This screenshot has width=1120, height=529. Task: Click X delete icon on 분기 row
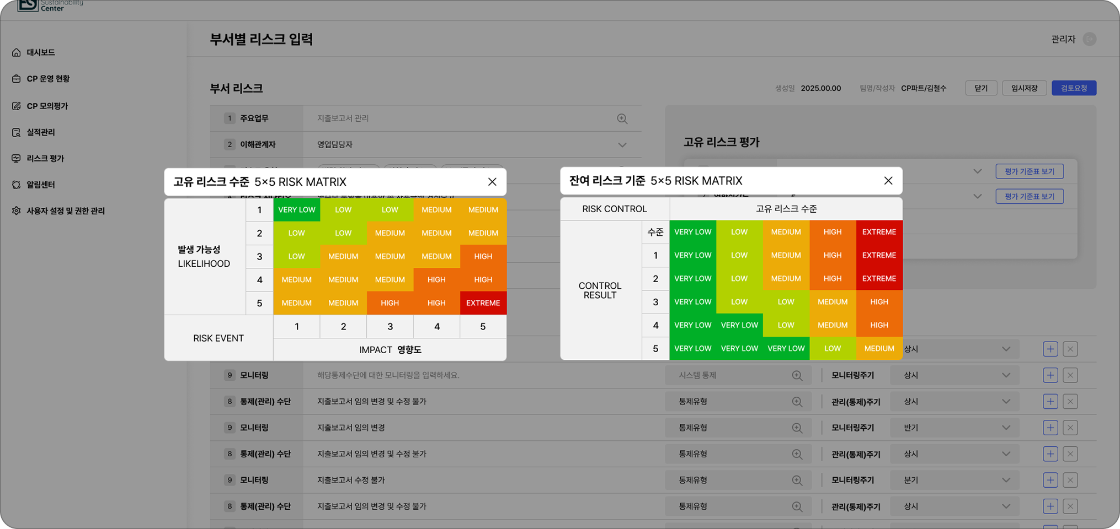(x=1070, y=480)
